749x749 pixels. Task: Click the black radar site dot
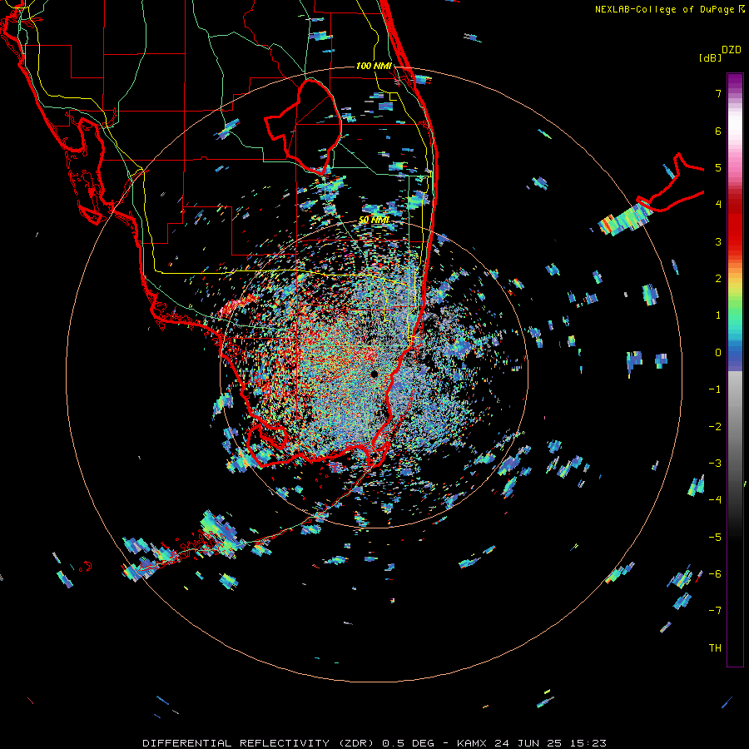[374, 374]
